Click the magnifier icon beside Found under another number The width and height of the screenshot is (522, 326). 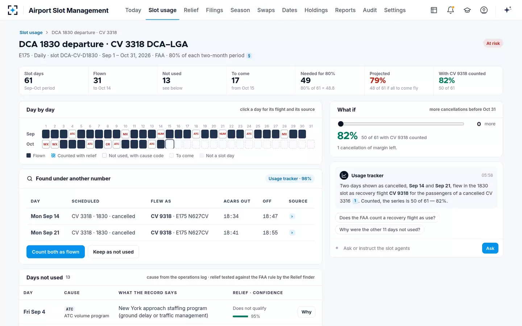[30, 179]
